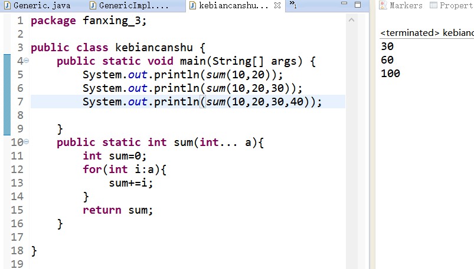Click 'int sum=0;' statement

pyautogui.click(x=115, y=156)
